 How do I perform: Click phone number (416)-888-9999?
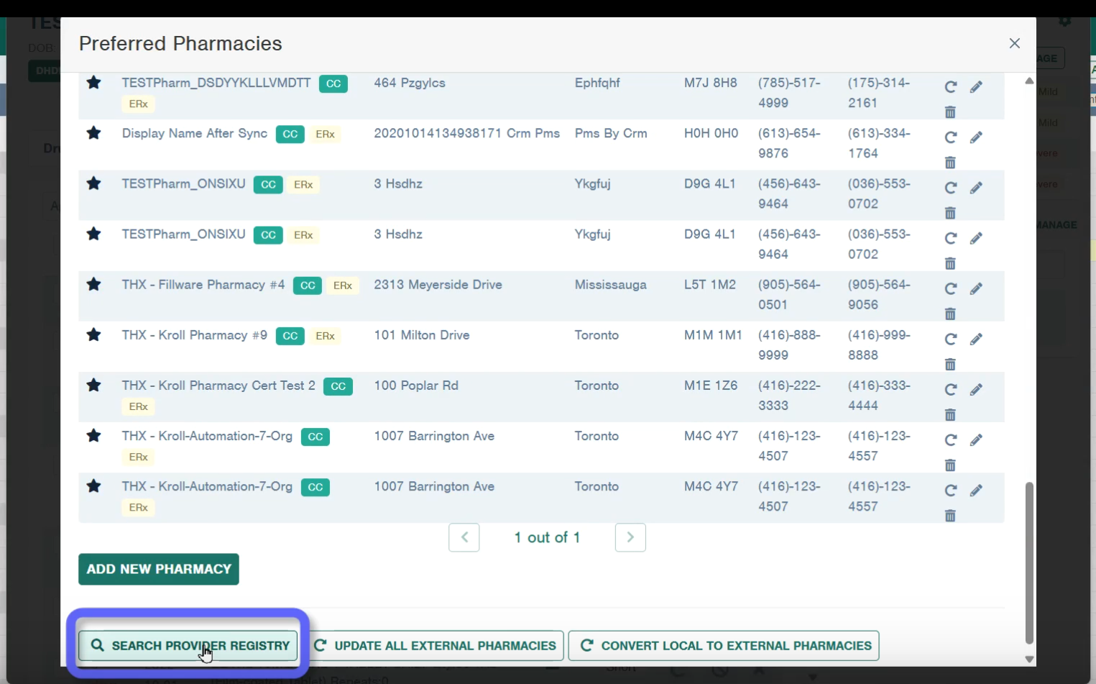pyautogui.click(x=789, y=345)
